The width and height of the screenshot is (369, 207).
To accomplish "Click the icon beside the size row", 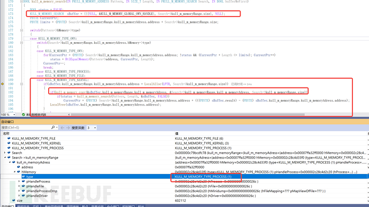I will [14, 201].
